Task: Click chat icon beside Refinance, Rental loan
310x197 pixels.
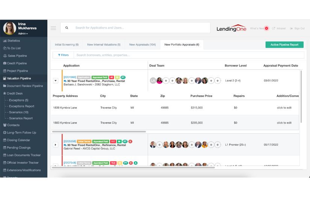Action: click(65, 145)
